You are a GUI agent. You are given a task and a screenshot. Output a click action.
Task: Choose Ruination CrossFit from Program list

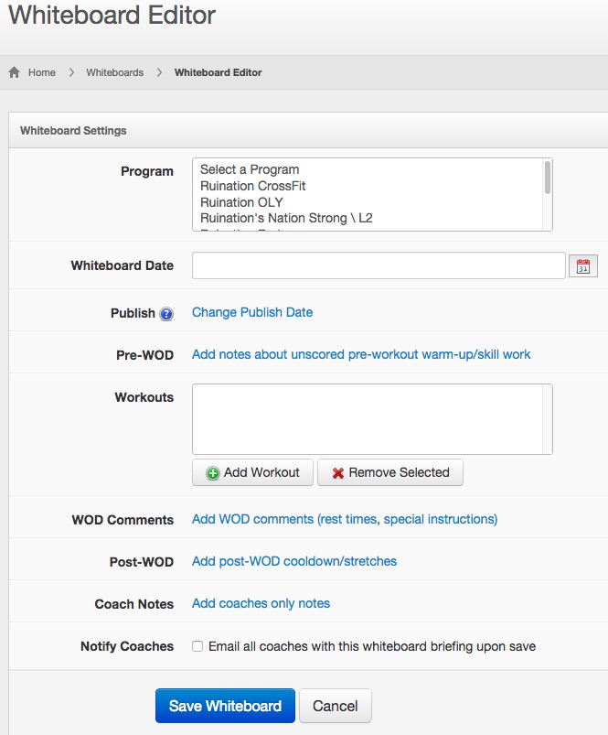[252, 186]
